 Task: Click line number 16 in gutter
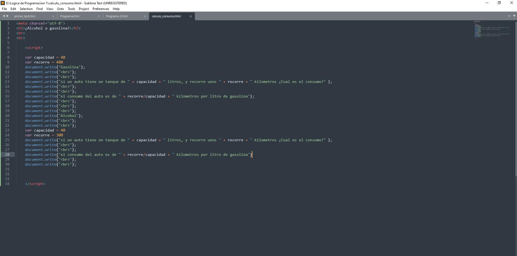(7, 96)
